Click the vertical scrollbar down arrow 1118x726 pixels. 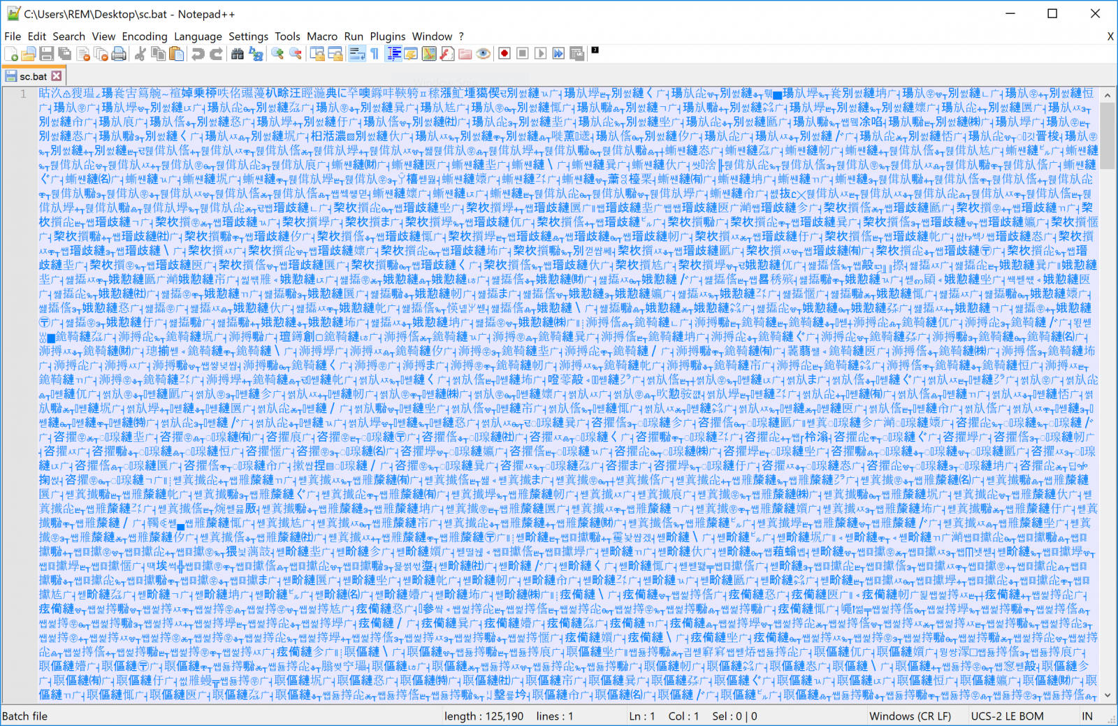[1107, 695]
